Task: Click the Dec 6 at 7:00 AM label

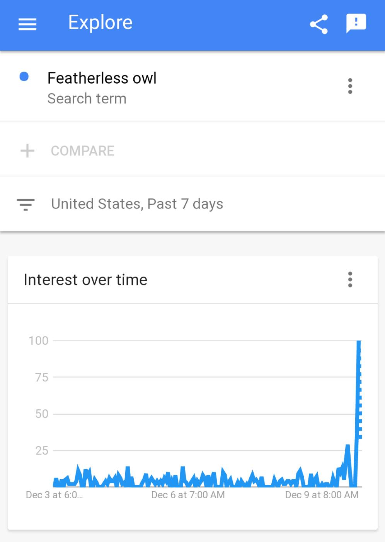Action: 188,495
